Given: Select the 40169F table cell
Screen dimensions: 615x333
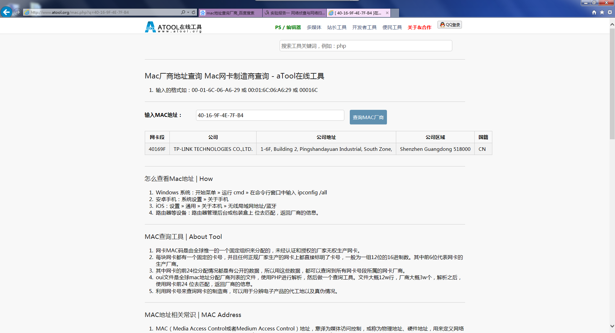Looking at the screenshot, I should coord(157,149).
